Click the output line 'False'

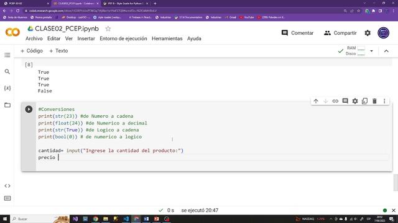click(45, 91)
